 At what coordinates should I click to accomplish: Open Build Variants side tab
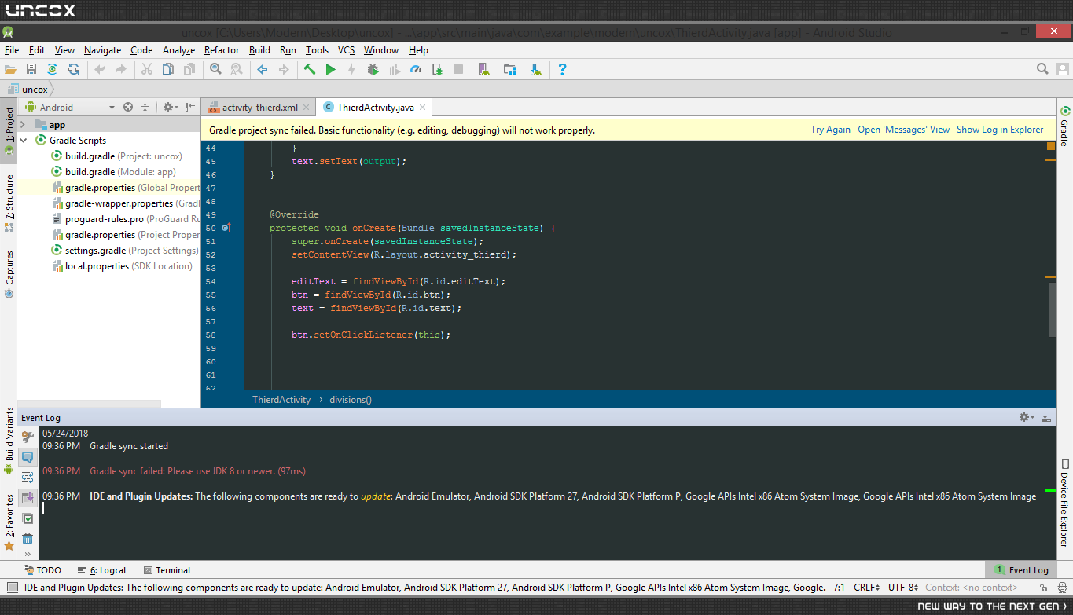pos(9,441)
